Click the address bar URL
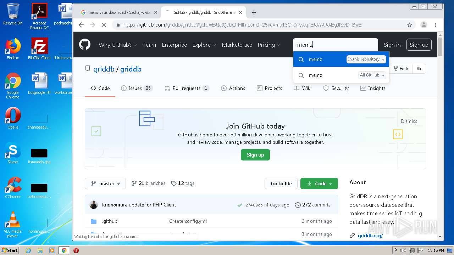This screenshot has height=255, width=454. coord(243,25)
